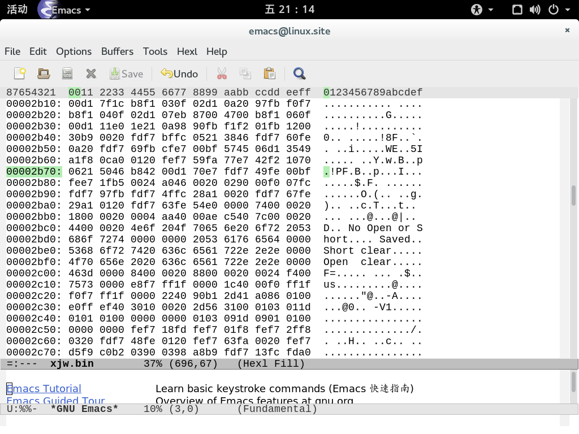Click hex word d5f9 in row 00002c70
Viewport: 579px width, 434px height.
[x=81, y=353]
